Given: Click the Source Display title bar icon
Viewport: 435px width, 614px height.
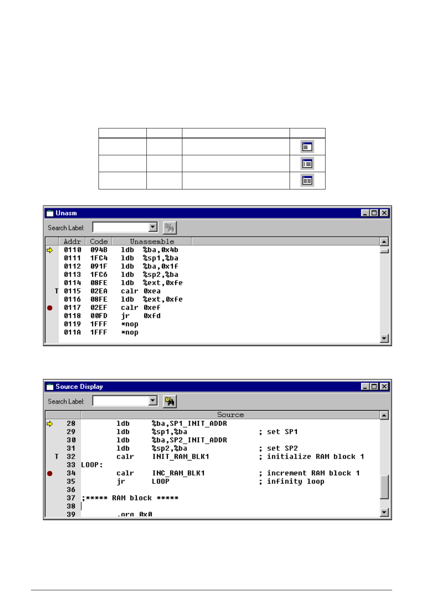Looking at the screenshot, I should (x=50, y=387).
